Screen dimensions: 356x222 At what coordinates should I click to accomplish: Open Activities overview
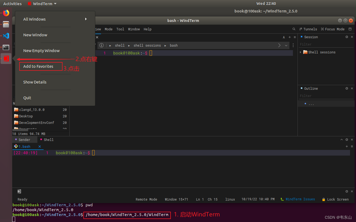coord(12,4)
